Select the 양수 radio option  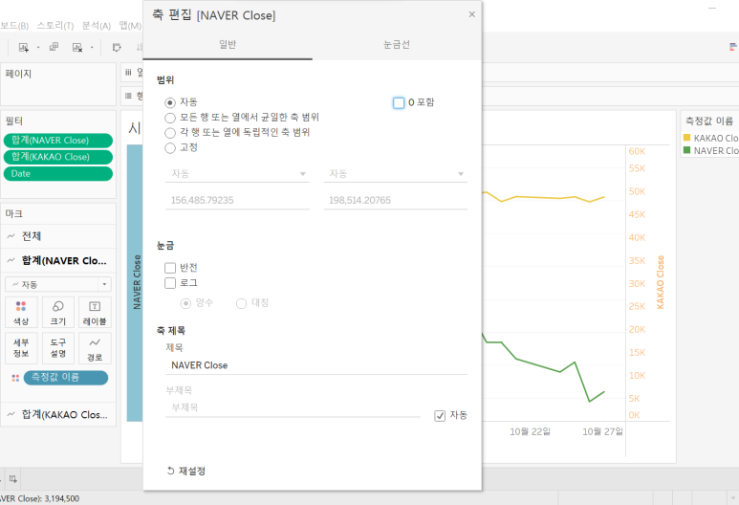(x=185, y=303)
